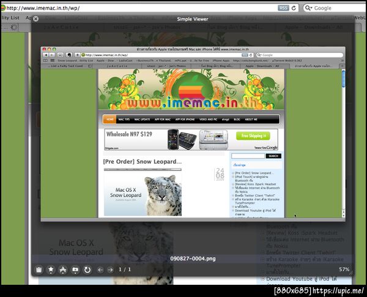The width and height of the screenshot is (367, 297).
Task: Select LikE a FaiRy TaLE ComE tab in preview
Action: [x=67, y=66]
